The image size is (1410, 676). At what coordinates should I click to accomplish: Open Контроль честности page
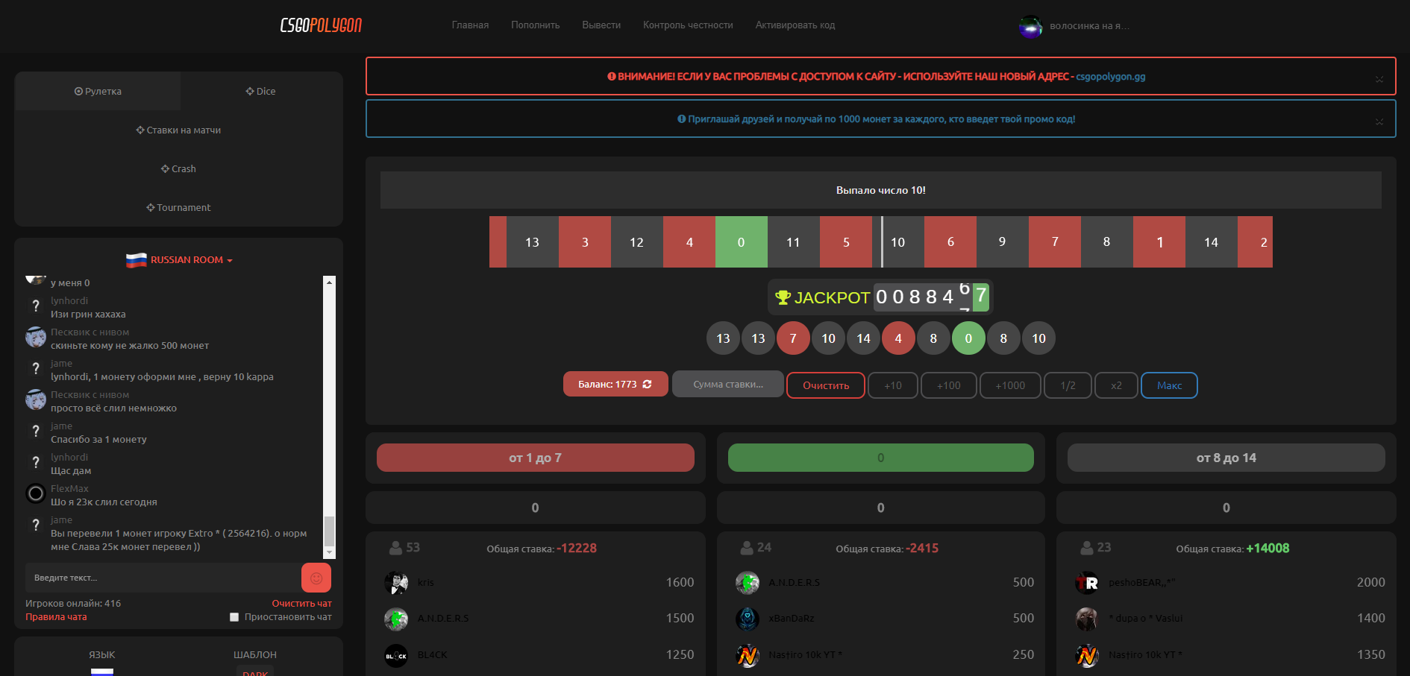[x=688, y=25]
